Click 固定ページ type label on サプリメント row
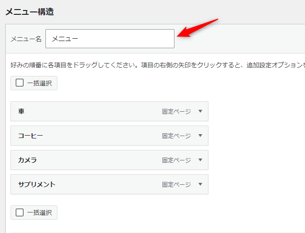This screenshot has width=305, height=233. tap(176, 185)
